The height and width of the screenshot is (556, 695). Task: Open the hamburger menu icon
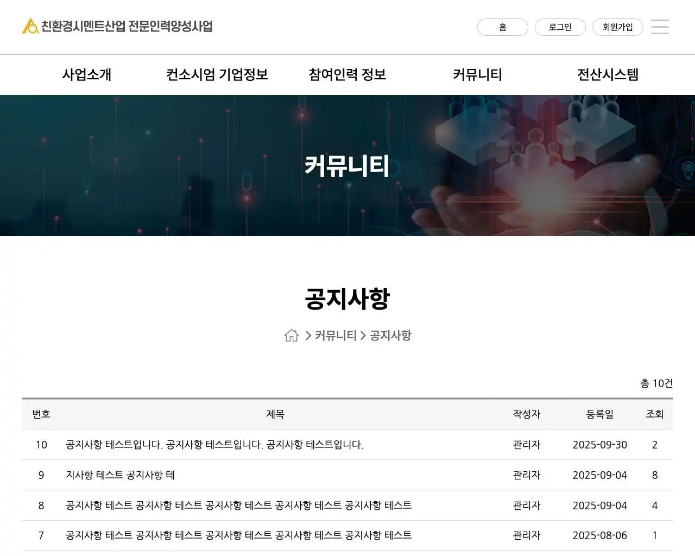click(x=660, y=27)
